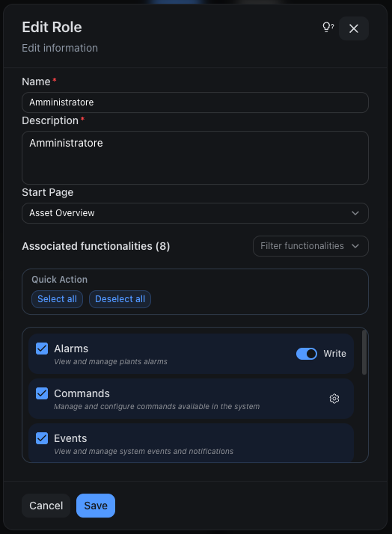The height and width of the screenshot is (534, 392).
Task: Select the Events functionality row
Action: (191, 443)
